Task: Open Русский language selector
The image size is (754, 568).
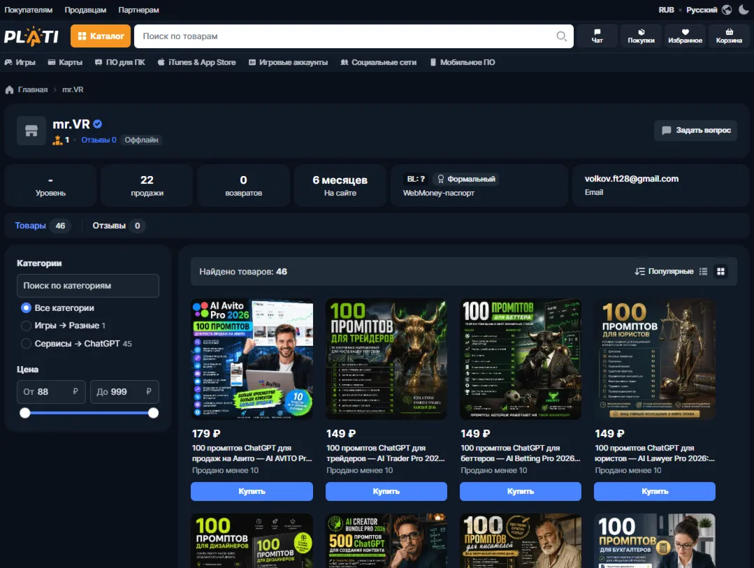Action: pyautogui.click(x=701, y=10)
